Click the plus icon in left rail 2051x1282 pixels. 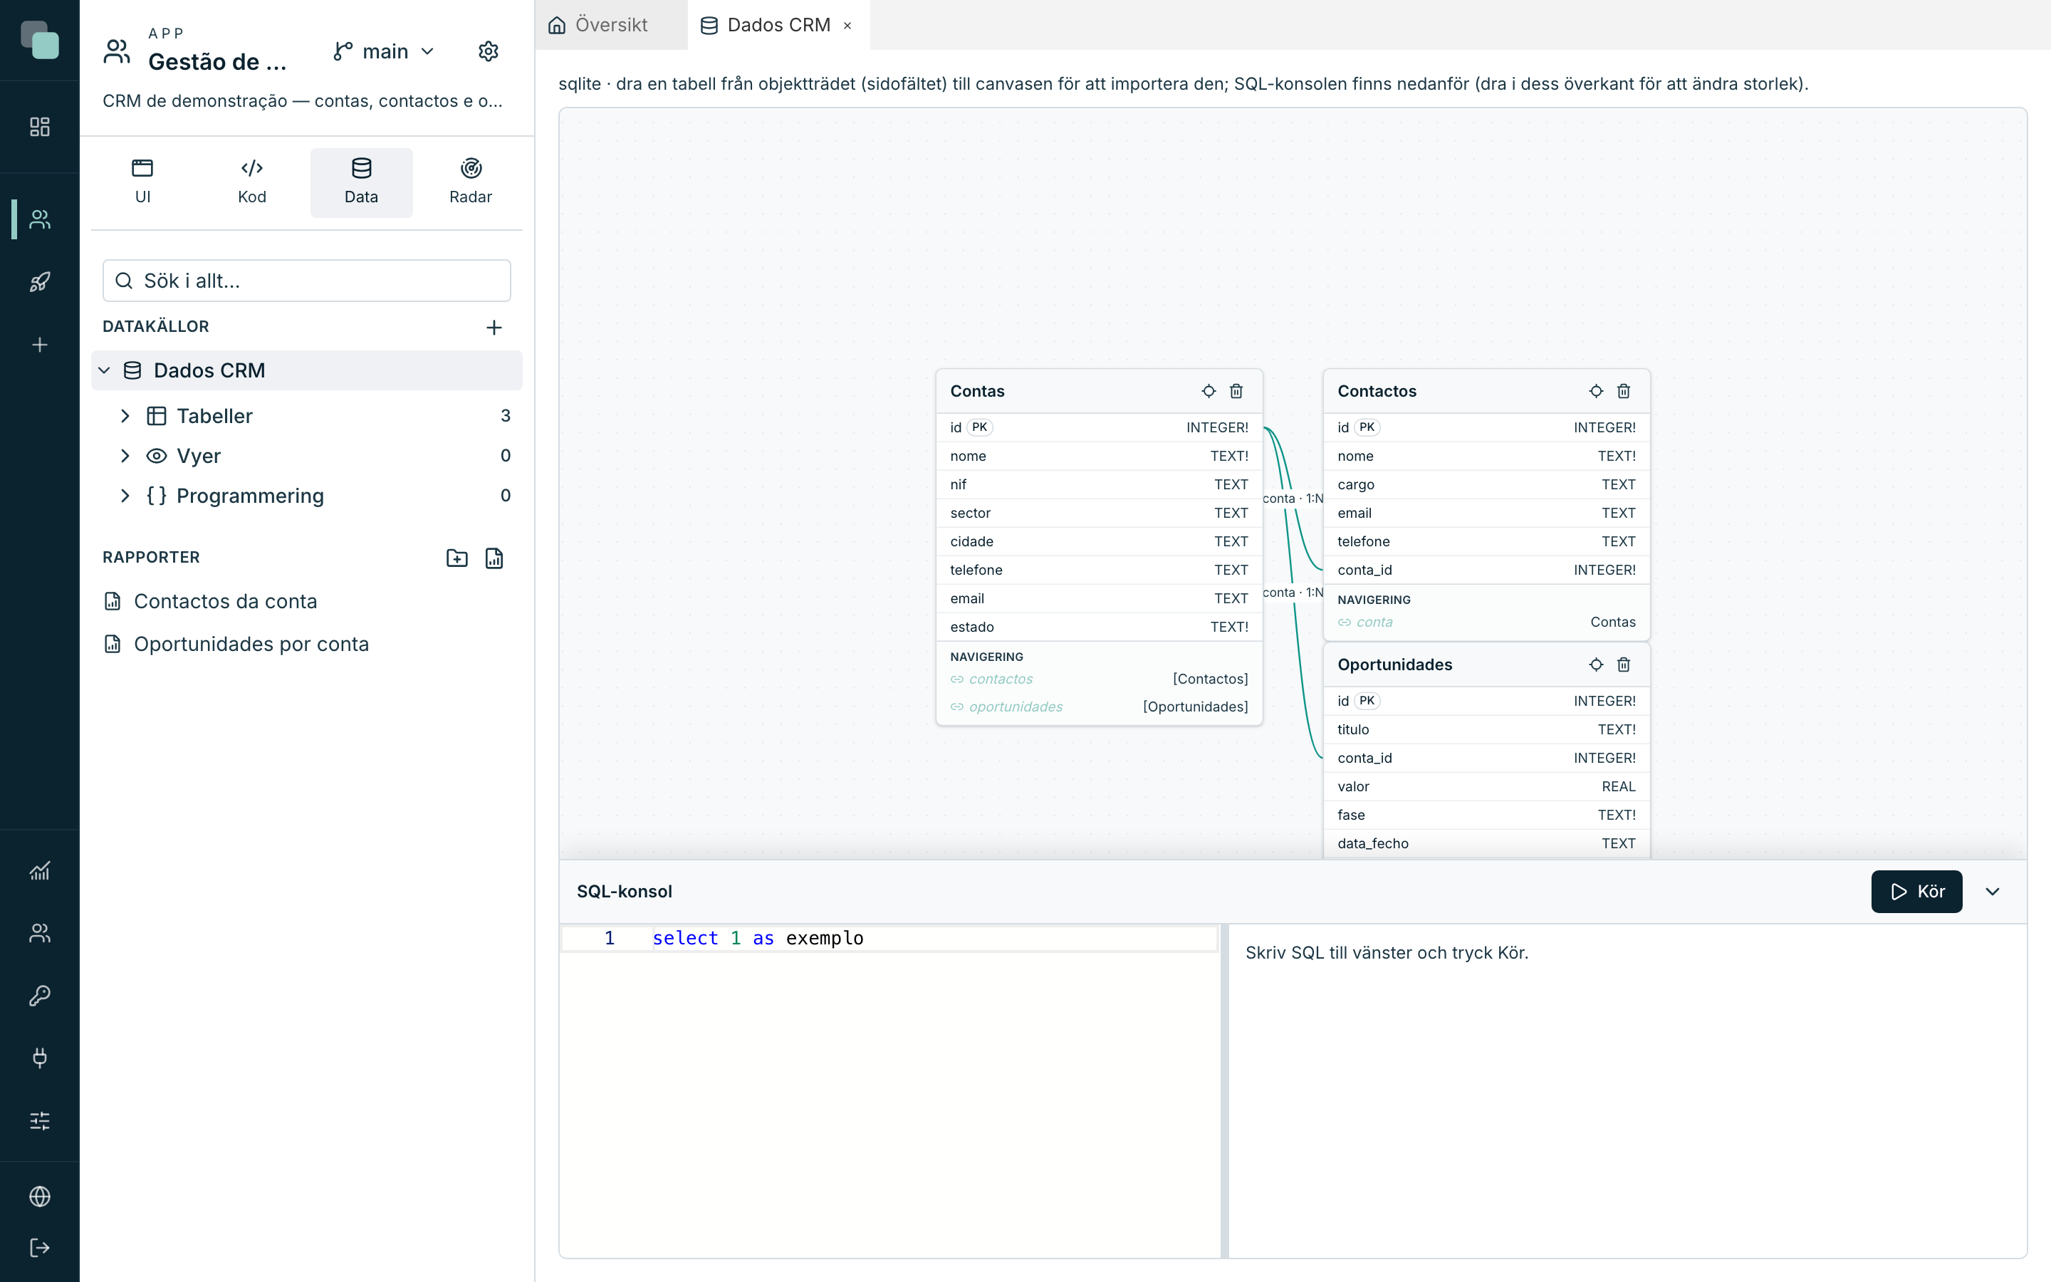coord(40,344)
